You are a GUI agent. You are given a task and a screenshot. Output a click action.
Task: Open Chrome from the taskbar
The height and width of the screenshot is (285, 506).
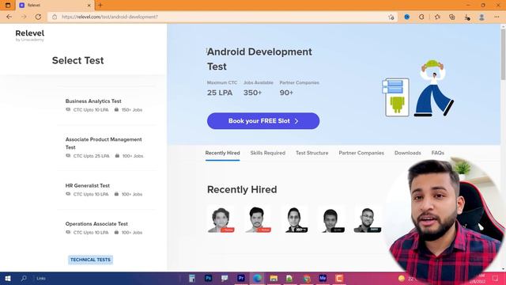pyautogui.click(x=306, y=278)
